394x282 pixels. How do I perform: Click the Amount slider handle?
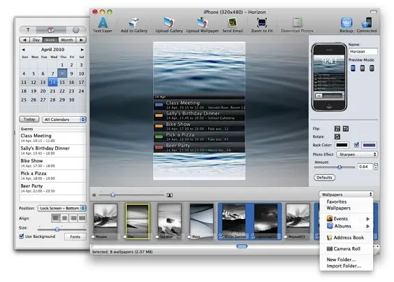(x=340, y=167)
